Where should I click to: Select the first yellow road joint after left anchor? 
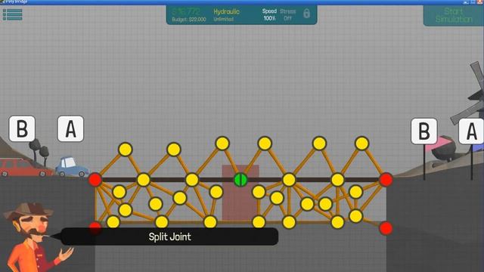pyautogui.click(x=144, y=180)
